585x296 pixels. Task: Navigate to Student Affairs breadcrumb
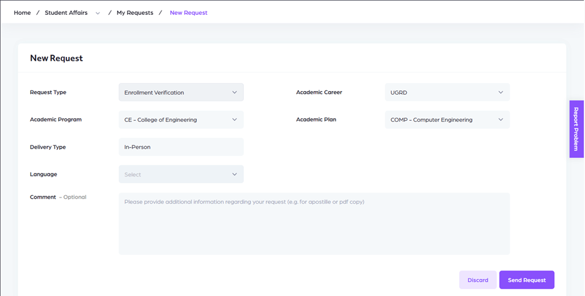(x=66, y=12)
